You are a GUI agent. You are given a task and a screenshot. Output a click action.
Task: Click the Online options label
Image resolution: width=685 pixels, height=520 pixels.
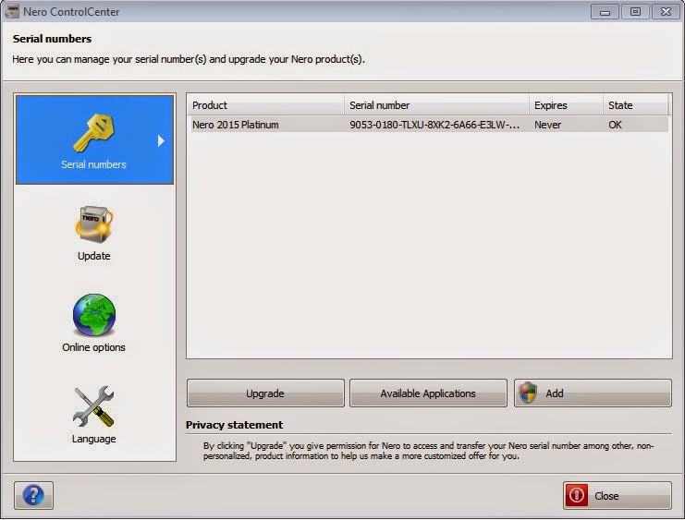[93, 347]
